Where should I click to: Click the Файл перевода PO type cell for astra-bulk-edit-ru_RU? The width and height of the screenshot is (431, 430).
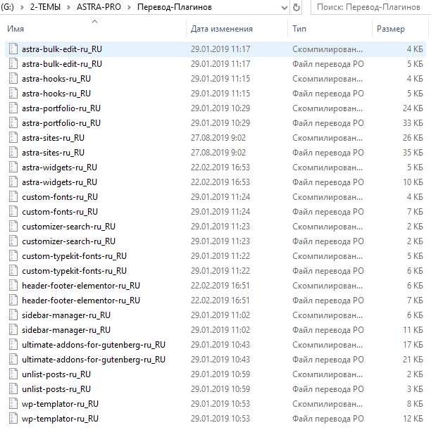tap(328, 64)
